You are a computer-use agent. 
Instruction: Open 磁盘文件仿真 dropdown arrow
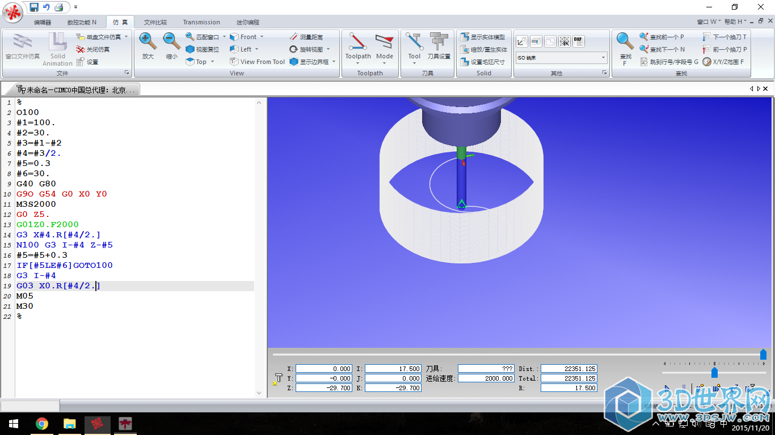click(126, 37)
